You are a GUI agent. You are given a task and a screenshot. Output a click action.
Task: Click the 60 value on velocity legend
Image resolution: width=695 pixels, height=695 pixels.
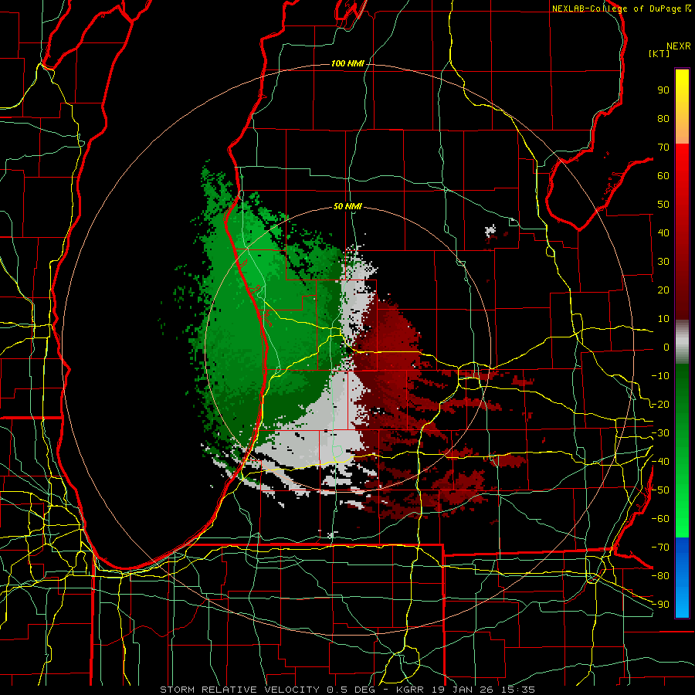[663, 176]
